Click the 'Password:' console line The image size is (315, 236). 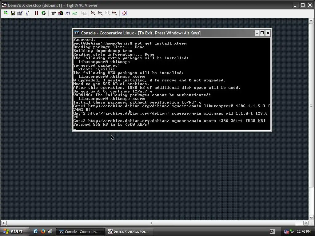(x=84, y=40)
